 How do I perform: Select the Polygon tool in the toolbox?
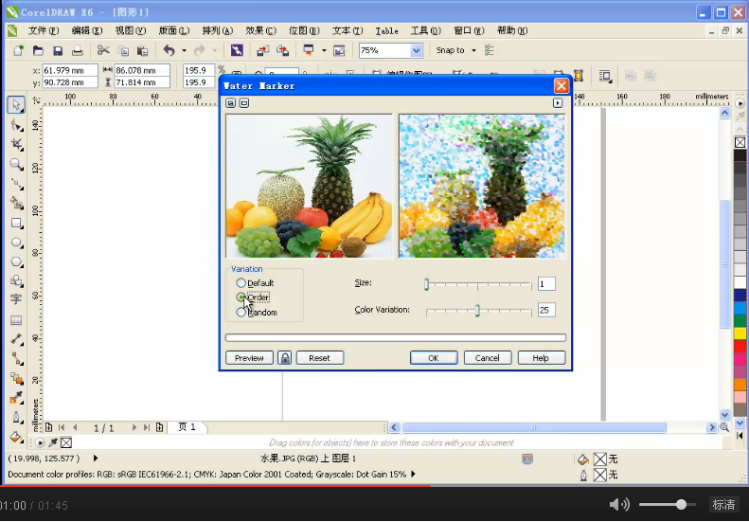(x=16, y=262)
